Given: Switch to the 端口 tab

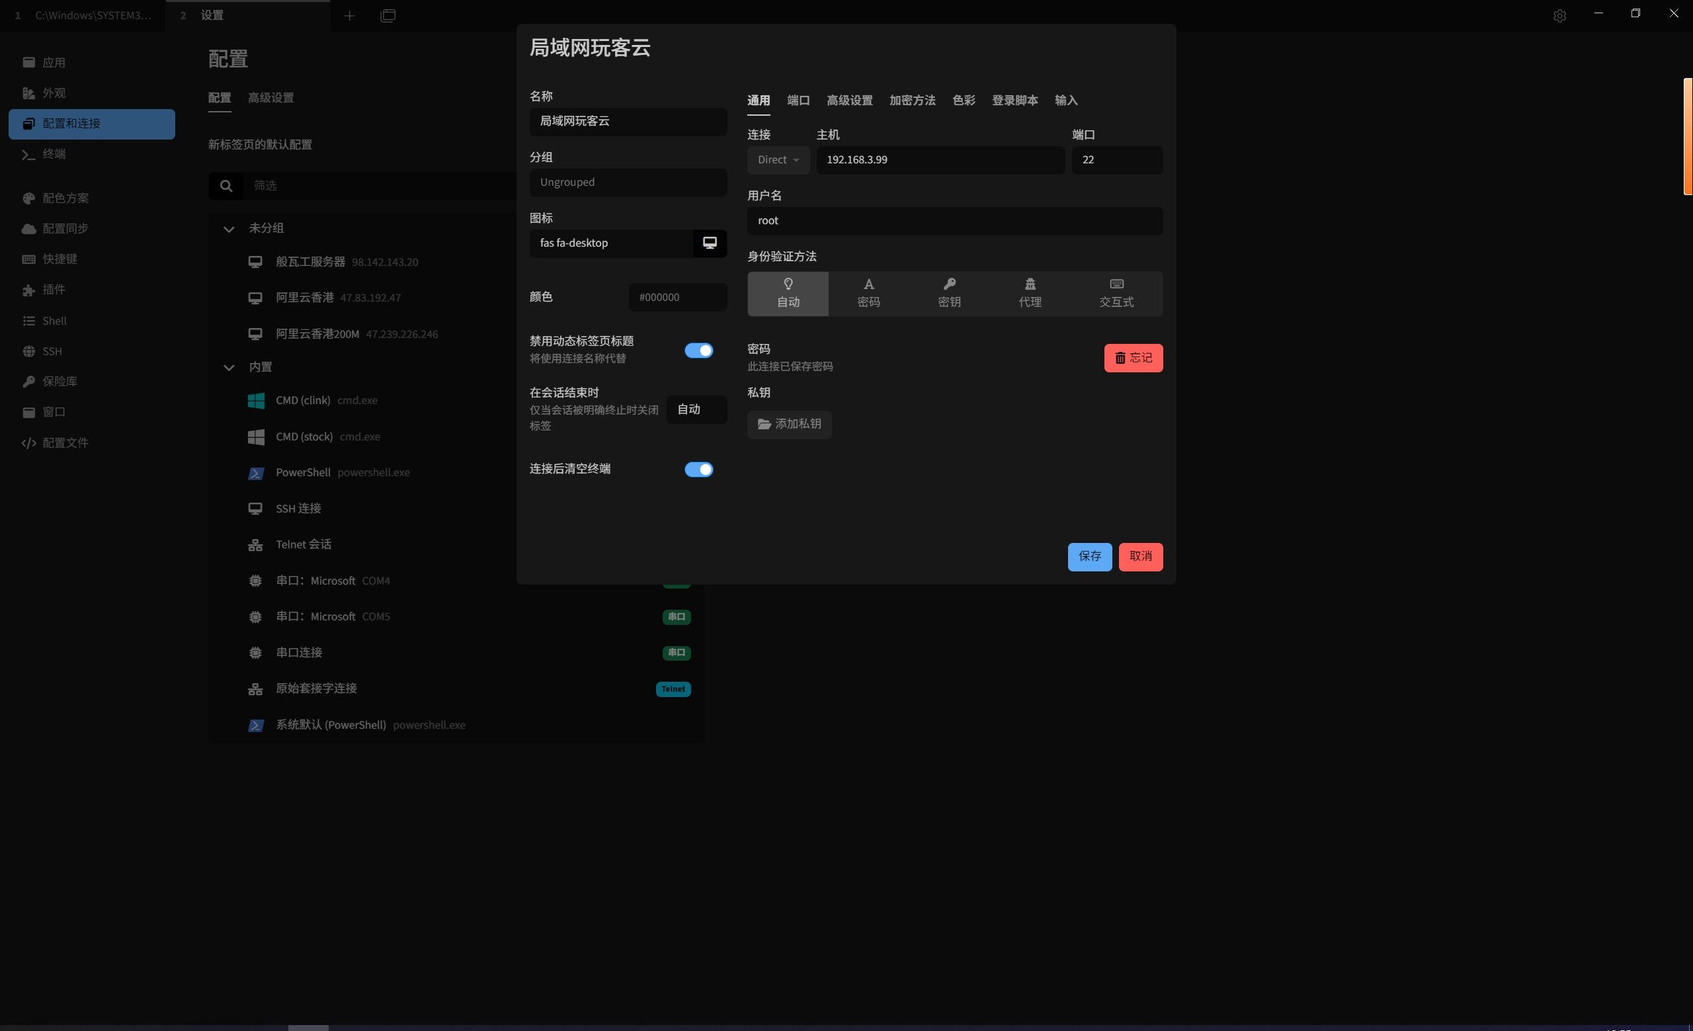Looking at the screenshot, I should (x=798, y=101).
